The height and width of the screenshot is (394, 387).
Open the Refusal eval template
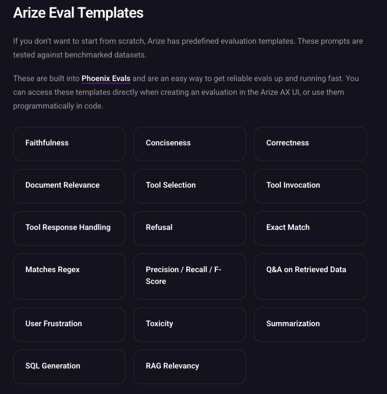[x=189, y=228]
